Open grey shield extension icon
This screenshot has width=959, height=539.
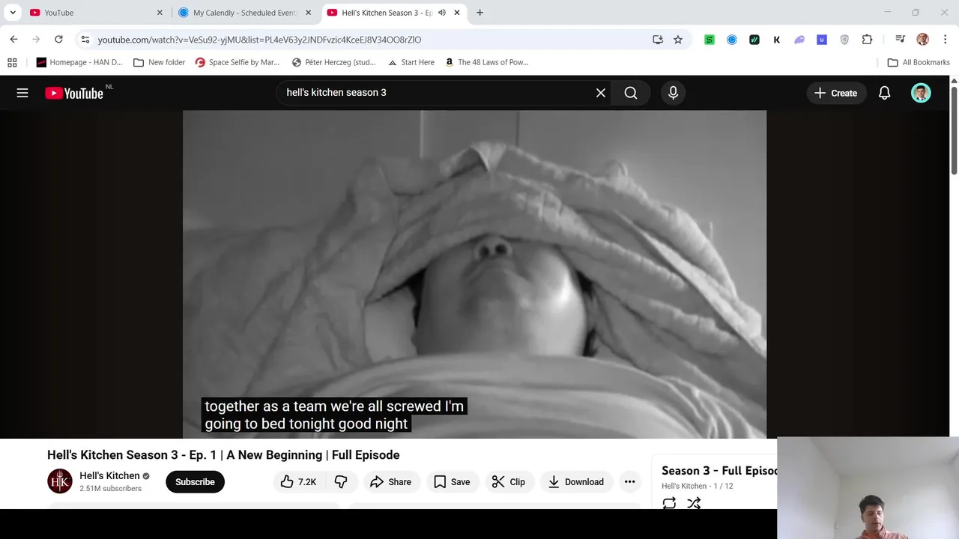point(844,40)
